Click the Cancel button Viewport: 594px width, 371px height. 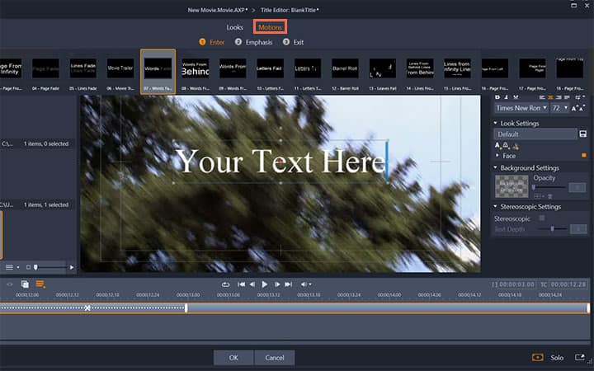tap(275, 357)
